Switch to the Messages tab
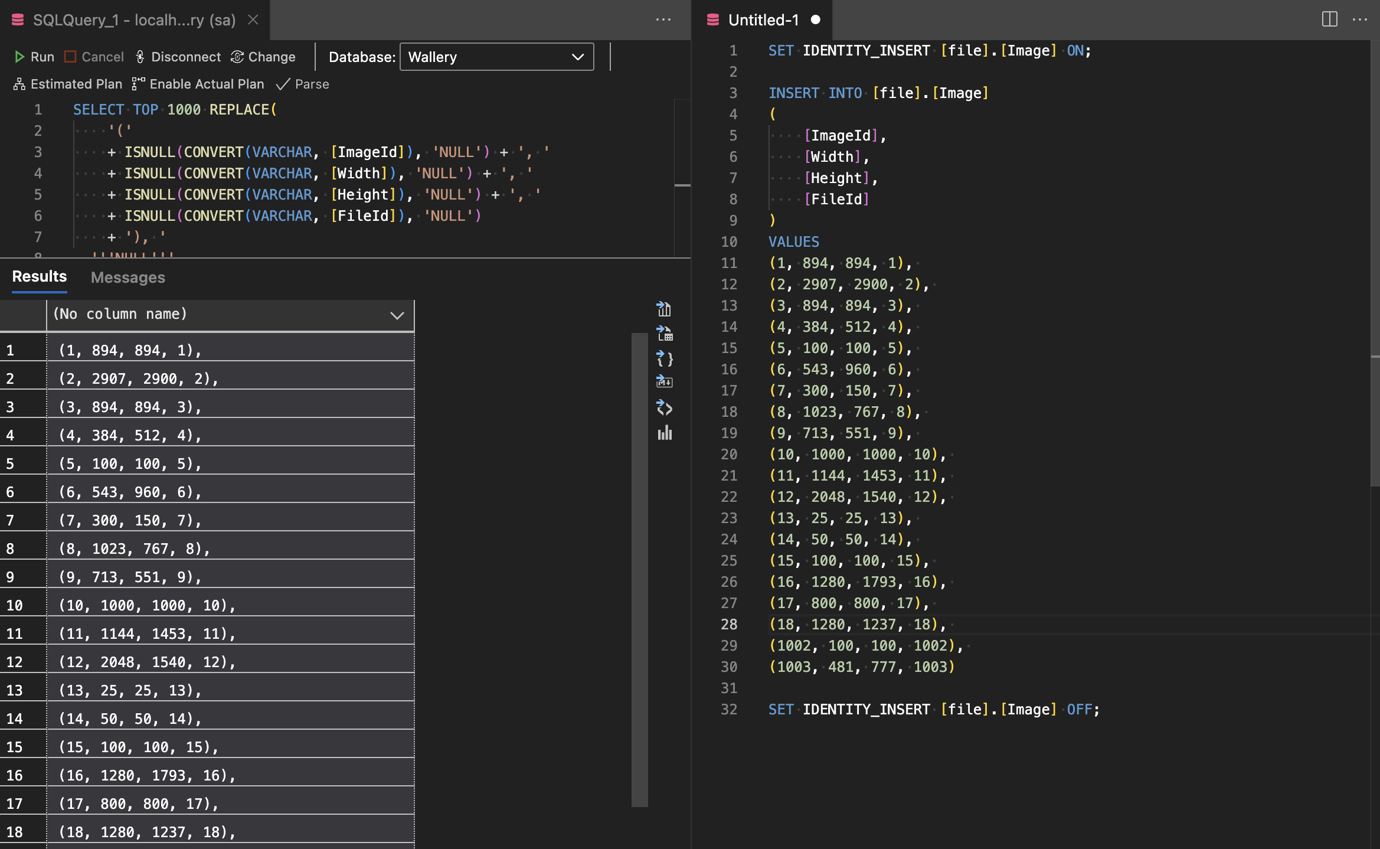This screenshot has height=849, width=1380. click(128, 277)
